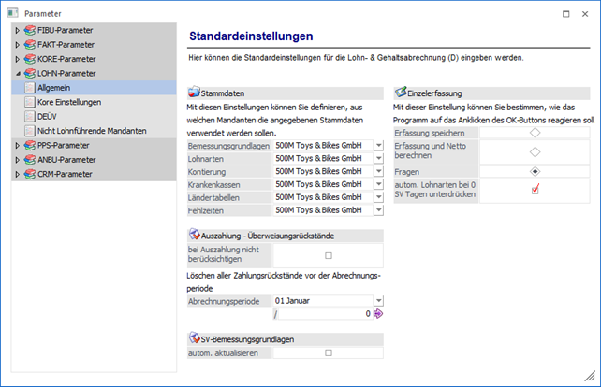601x387 pixels.
Task: Open 'Kore Einstellungen' in the tree
Action: [70, 102]
